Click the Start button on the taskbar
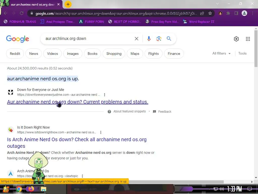The height and width of the screenshot is (194, 258). pos(6,189)
